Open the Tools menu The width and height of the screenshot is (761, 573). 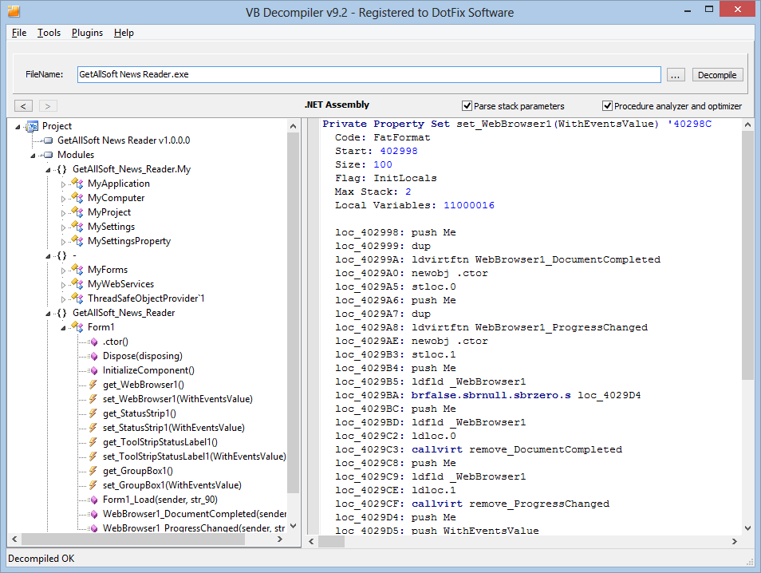point(49,33)
